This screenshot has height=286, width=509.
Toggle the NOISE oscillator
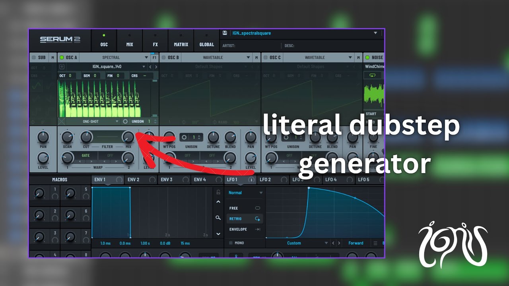click(367, 58)
